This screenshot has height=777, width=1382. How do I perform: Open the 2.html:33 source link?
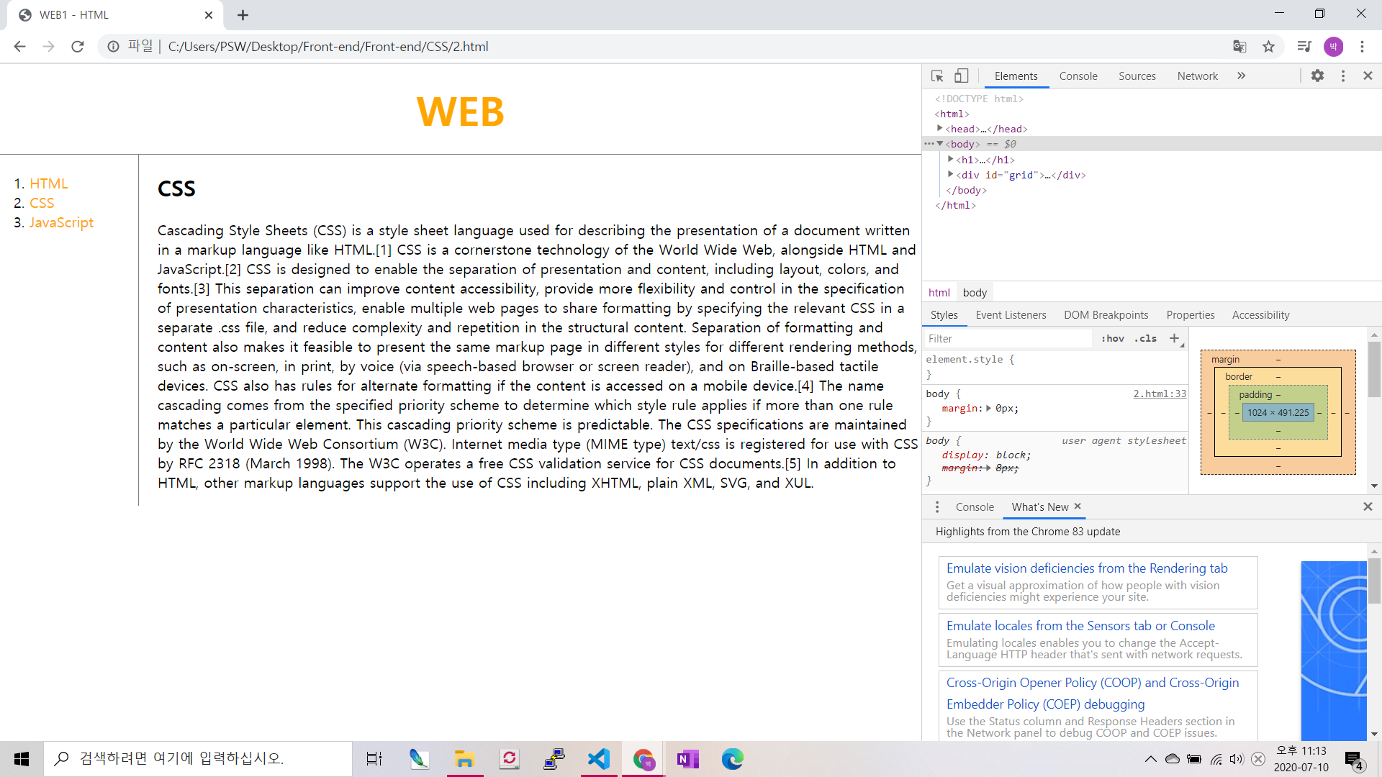click(x=1159, y=394)
